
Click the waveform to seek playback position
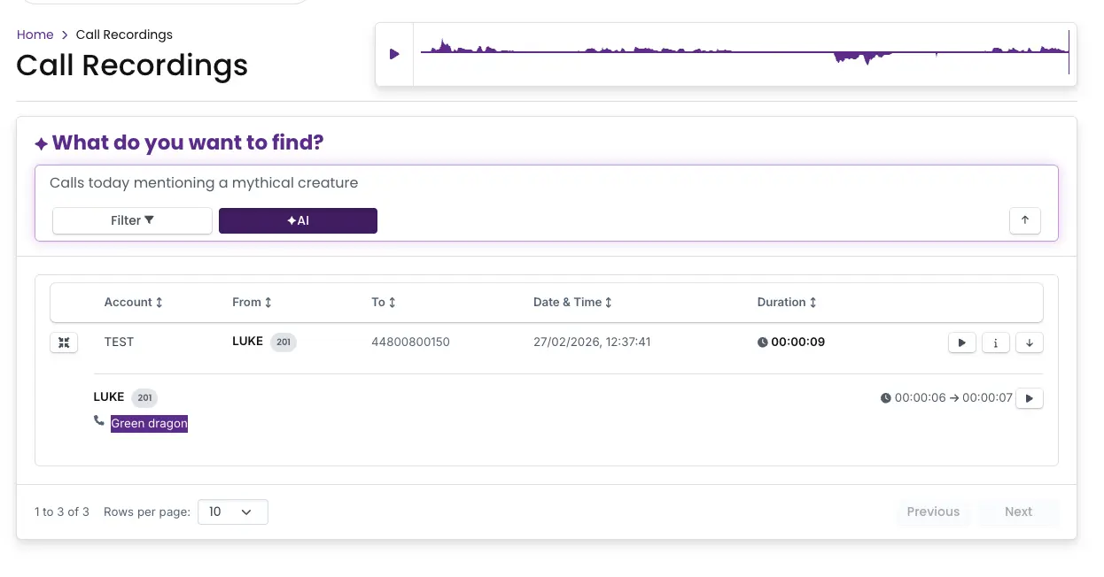pyautogui.click(x=744, y=53)
